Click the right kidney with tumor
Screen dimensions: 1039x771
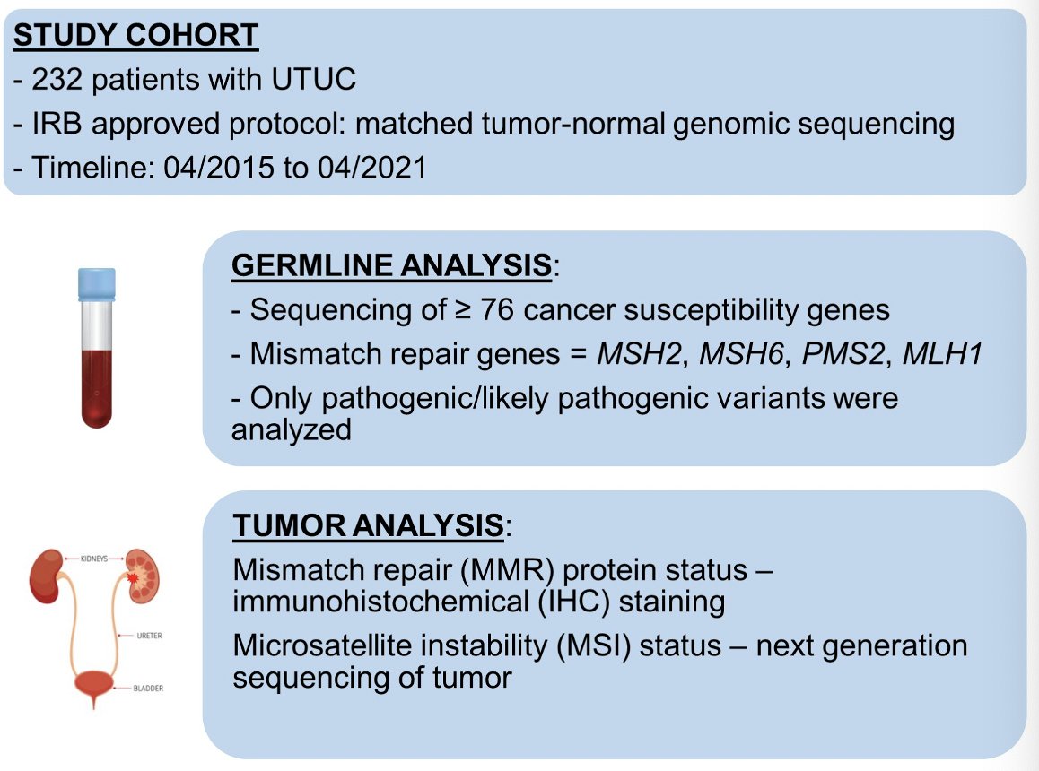click(143, 576)
